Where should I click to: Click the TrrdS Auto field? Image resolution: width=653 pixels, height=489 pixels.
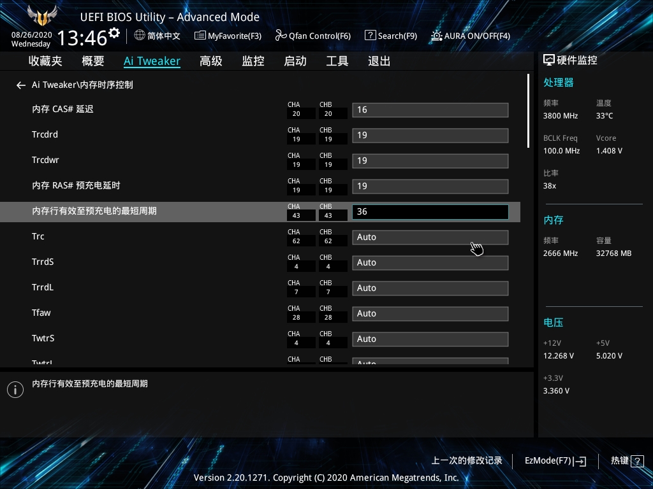pos(430,263)
